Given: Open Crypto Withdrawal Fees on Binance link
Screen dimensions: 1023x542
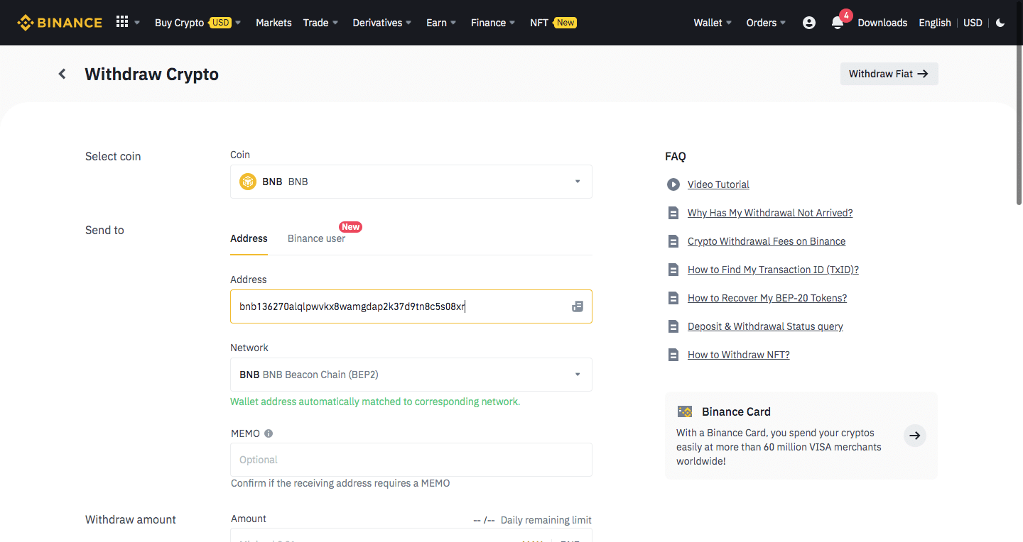Looking at the screenshot, I should [x=767, y=241].
